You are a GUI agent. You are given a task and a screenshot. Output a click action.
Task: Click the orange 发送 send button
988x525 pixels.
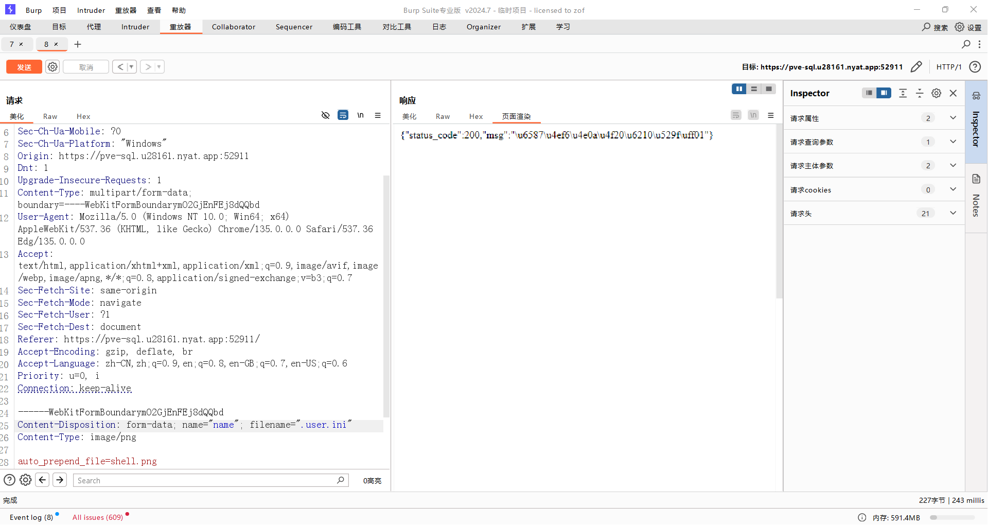[24, 67]
